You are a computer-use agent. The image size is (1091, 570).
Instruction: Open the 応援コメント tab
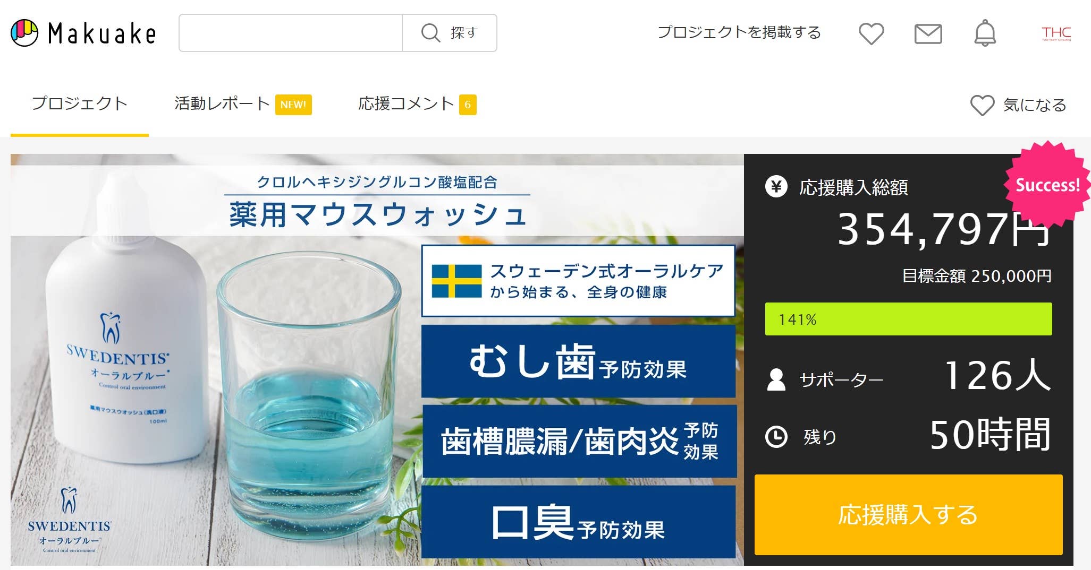[417, 104]
